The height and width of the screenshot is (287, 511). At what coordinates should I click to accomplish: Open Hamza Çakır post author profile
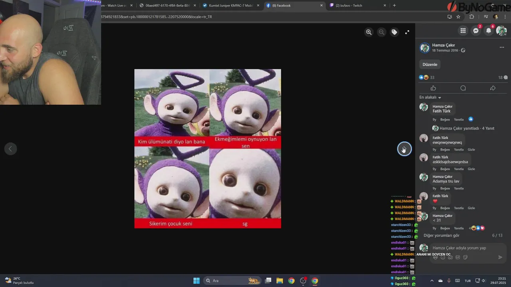pyautogui.click(x=444, y=45)
